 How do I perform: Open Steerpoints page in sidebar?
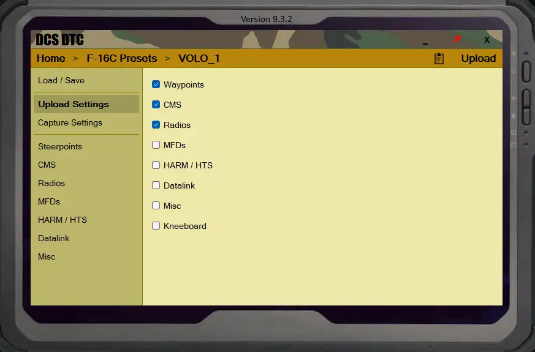click(x=86, y=146)
